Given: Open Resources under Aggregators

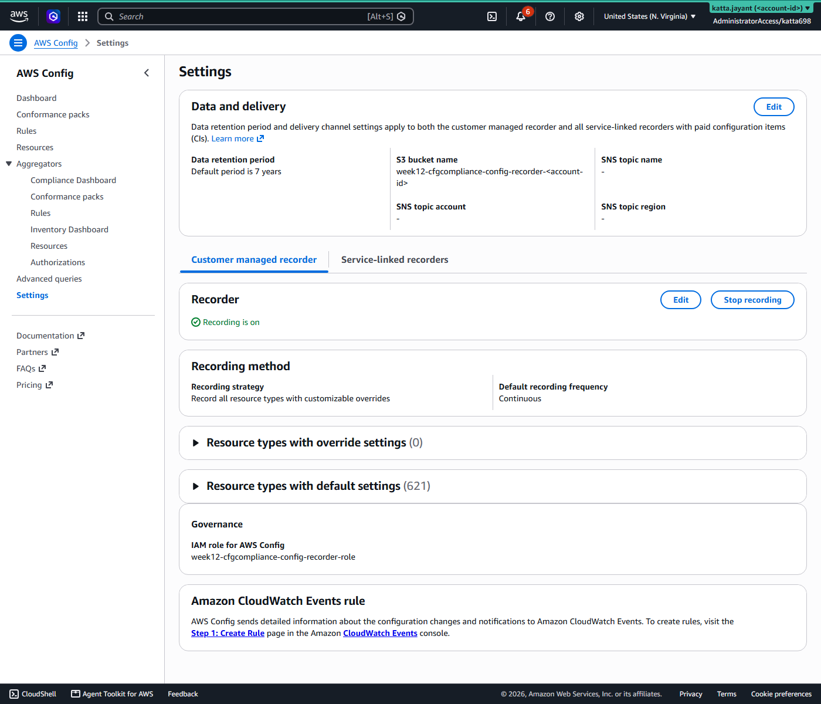Looking at the screenshot, I should coord(49,246).
